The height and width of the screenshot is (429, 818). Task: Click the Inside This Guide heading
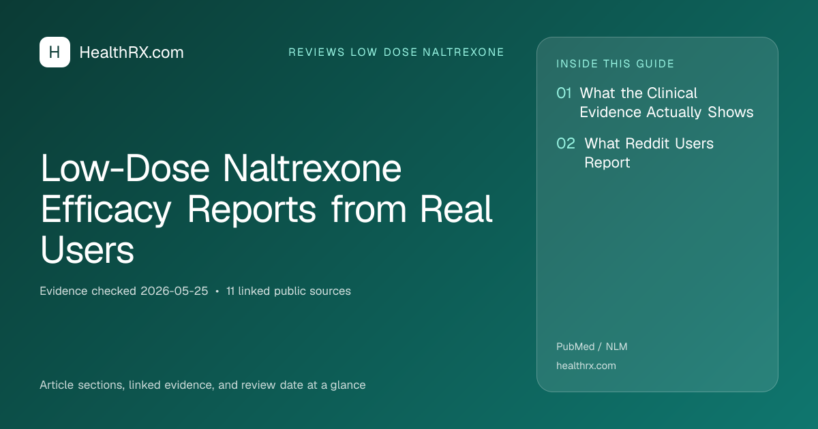616,64
